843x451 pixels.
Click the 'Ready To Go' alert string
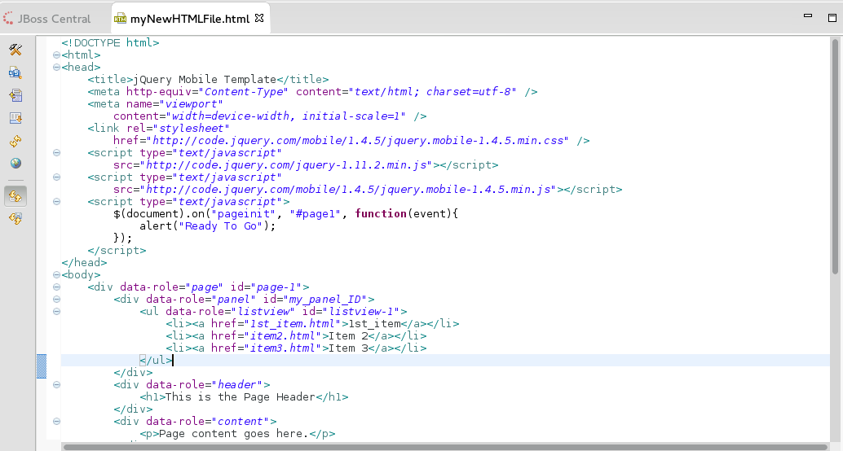(x=220, y=226)
